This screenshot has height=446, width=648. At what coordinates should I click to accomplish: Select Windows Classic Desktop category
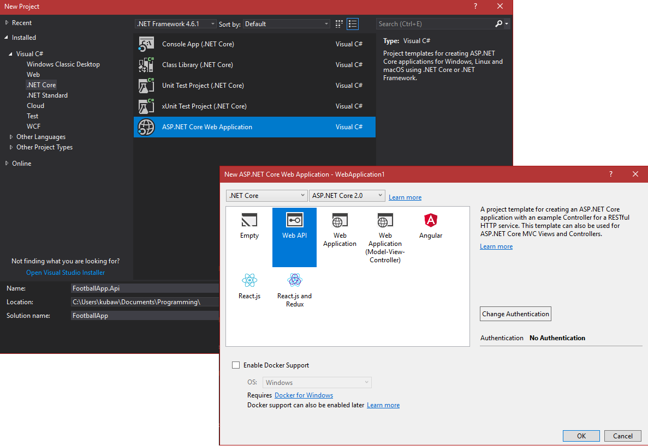63,64
